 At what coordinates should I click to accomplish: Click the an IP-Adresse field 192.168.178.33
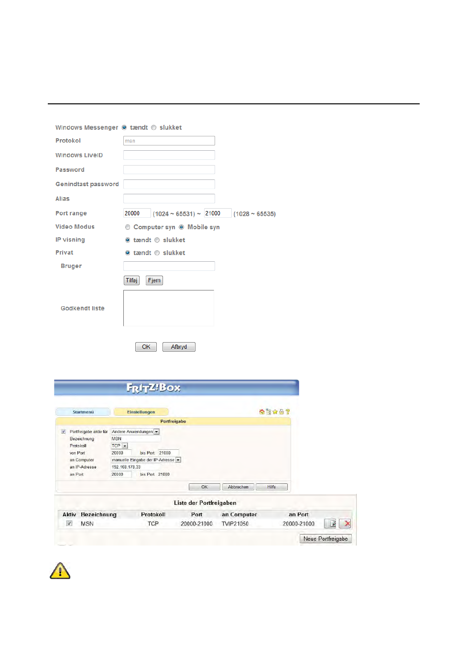(136, 467)
